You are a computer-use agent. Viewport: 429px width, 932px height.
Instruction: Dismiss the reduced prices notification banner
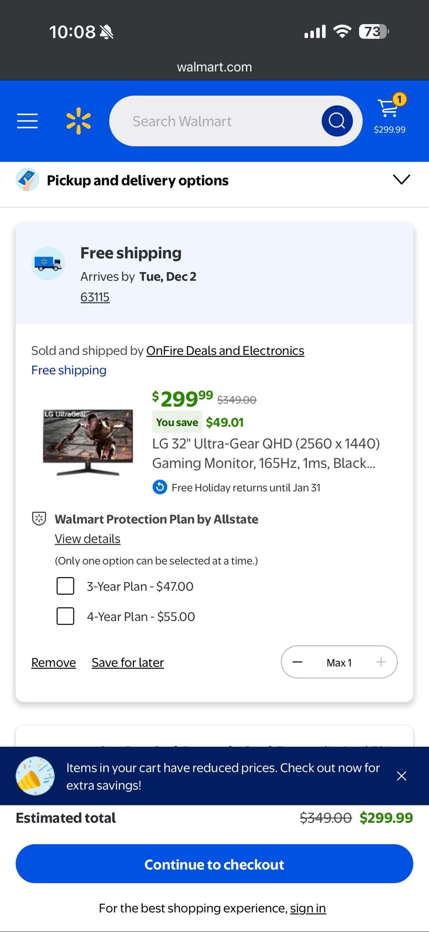click(401, 776)
